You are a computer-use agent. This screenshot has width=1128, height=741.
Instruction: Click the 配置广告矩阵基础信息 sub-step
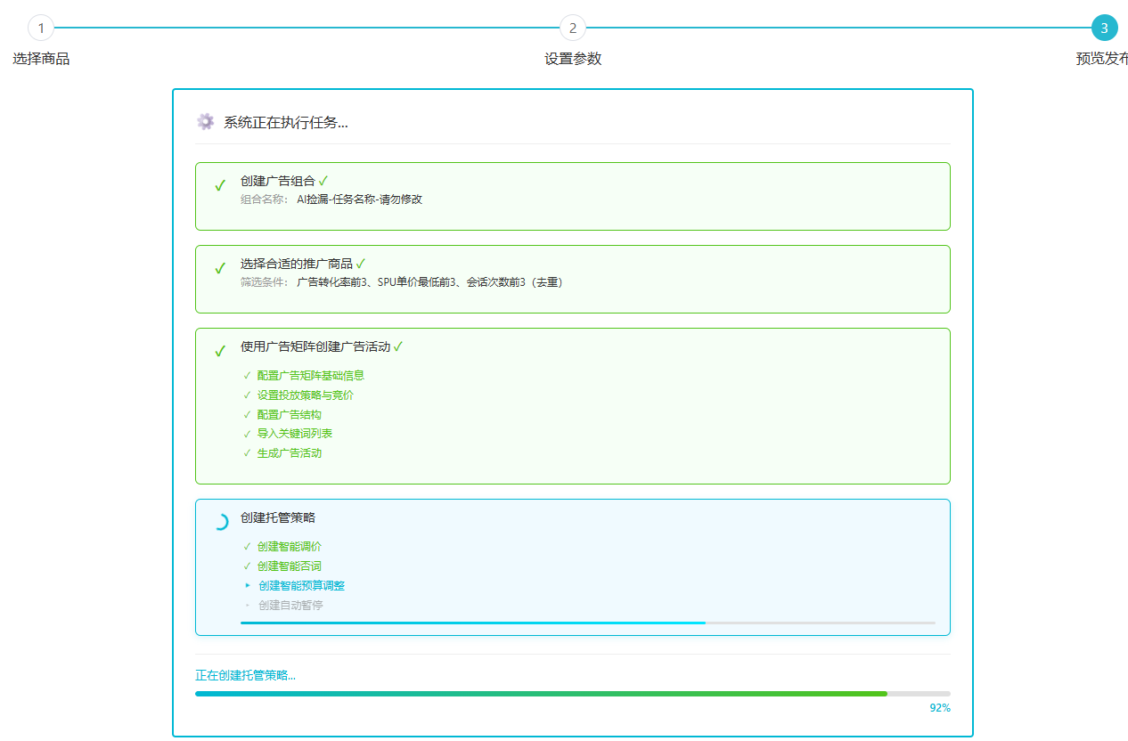pos(310,376)
